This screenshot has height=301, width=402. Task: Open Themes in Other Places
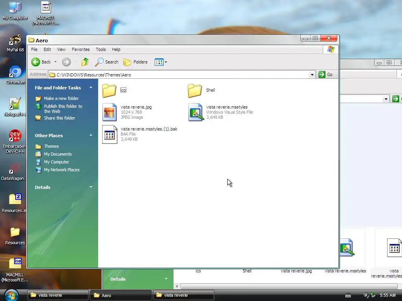click(x=51, y=146)
